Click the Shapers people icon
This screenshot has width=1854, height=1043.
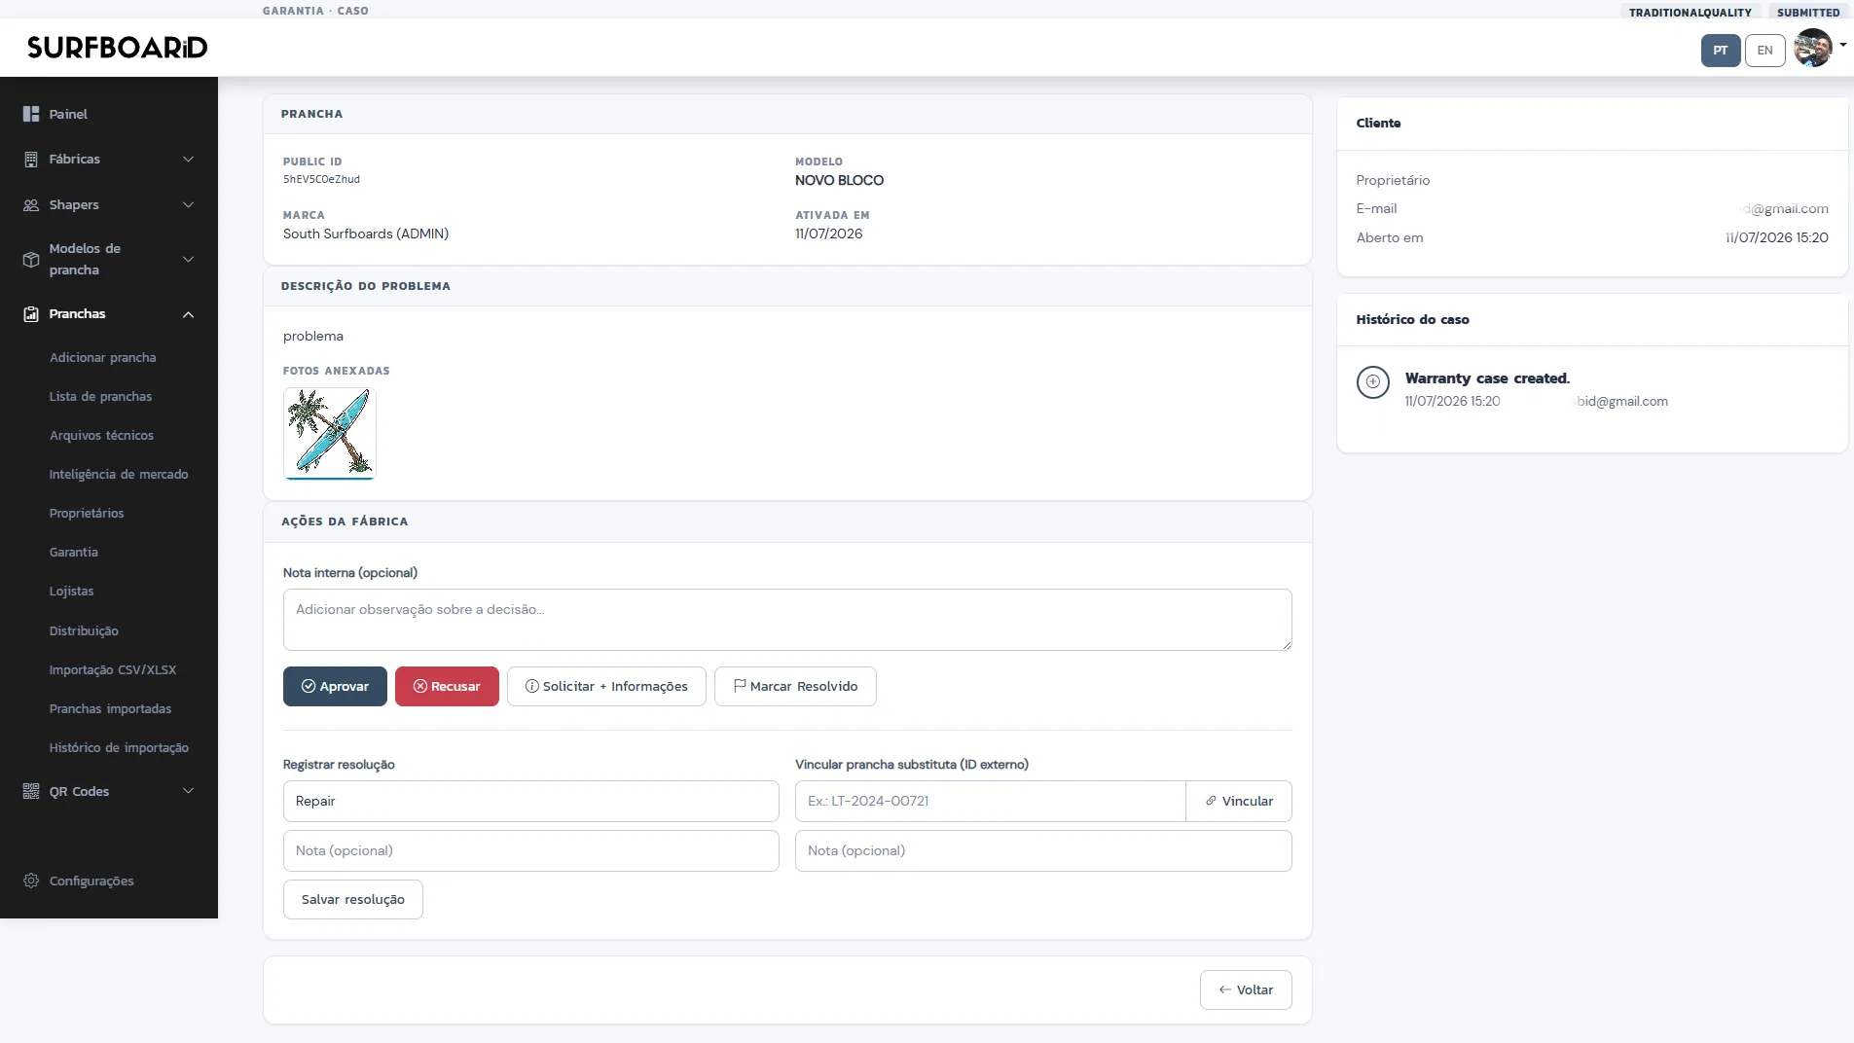tap(31, 204)
